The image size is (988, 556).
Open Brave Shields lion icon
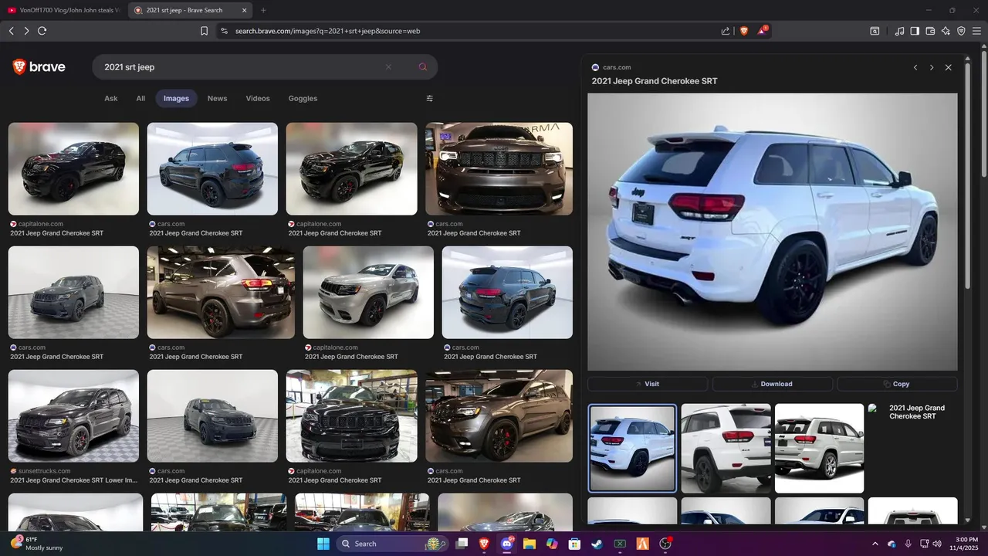(744, 31)
